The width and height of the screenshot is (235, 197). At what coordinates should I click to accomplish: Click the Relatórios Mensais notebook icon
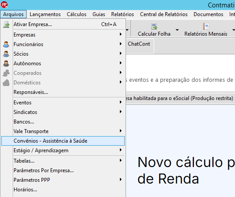point(206,27)
